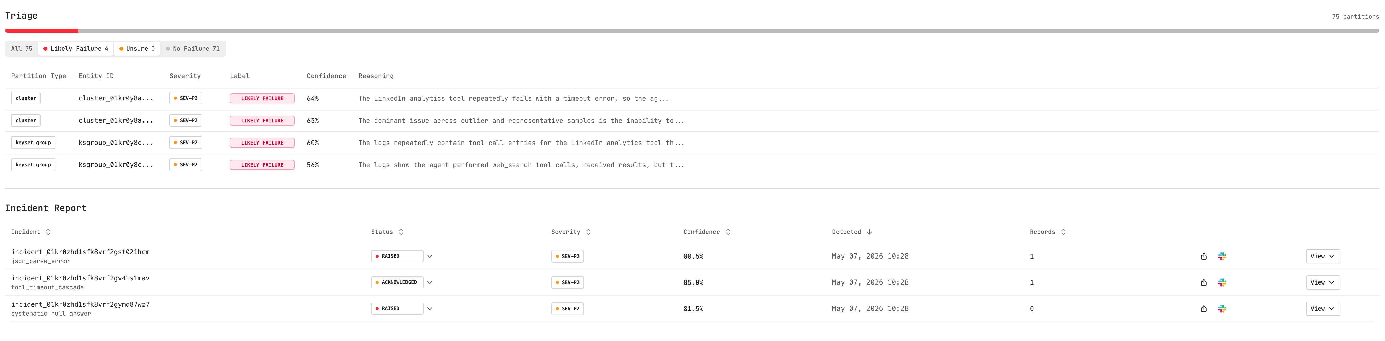Click the Reasoning column header

click(x=376, y=76)
